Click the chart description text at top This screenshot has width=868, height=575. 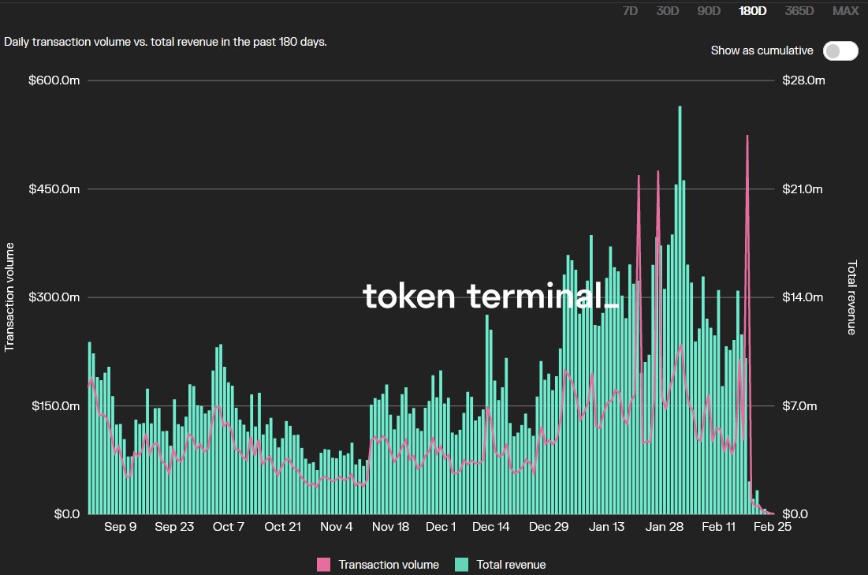(x=166, y=41)
